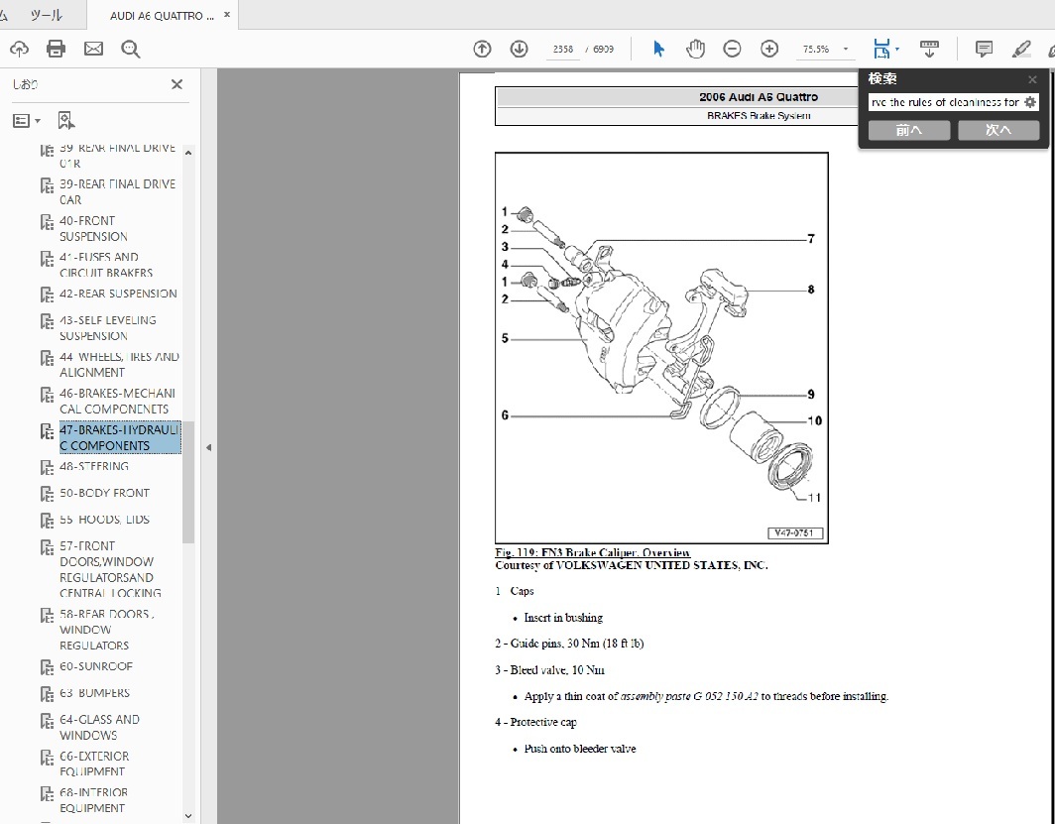Image resolution: width=1055 pixels, height=824 pixels.
Task: Open bookmark 39-REAR FINAL DRIVE 0AR
Action: coord(117,191)
